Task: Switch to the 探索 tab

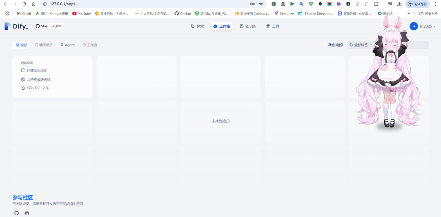Action: click(x=197, y=26)
